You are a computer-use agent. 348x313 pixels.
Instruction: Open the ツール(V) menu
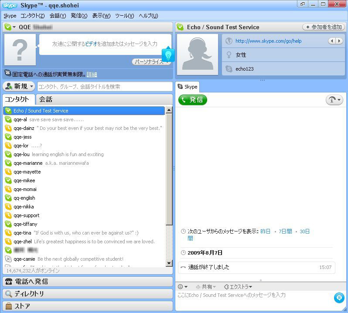[125, 16]
